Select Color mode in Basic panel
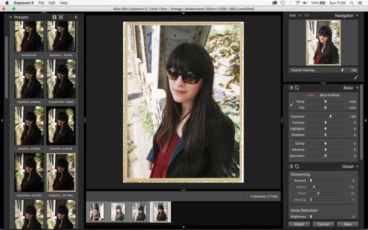368x230 pixels. point(311,95)
